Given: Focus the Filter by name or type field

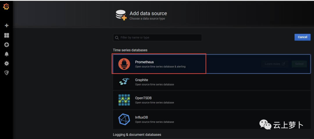Looking at the screenshot, I should click(x=157, y=38).
